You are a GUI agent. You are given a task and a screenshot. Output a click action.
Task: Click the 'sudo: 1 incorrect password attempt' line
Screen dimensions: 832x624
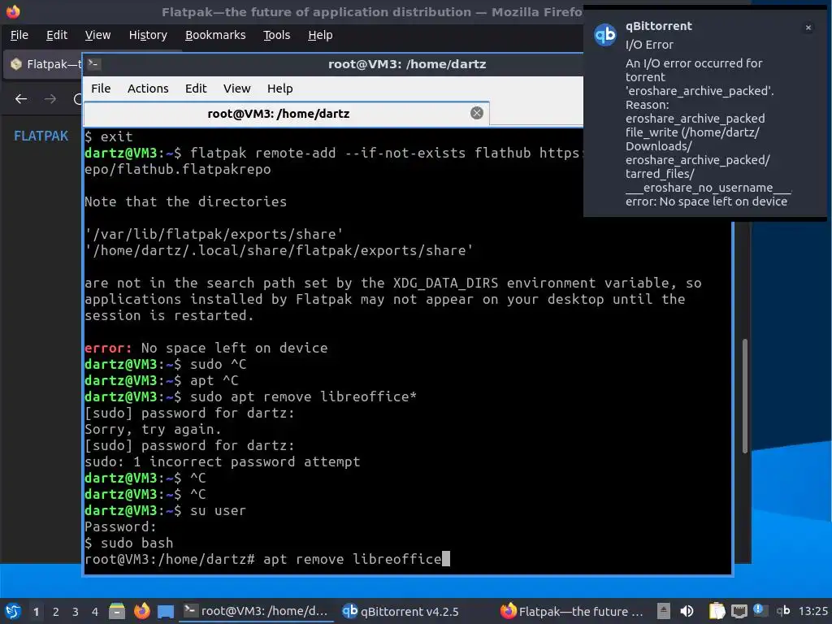[x=223, y=461]
